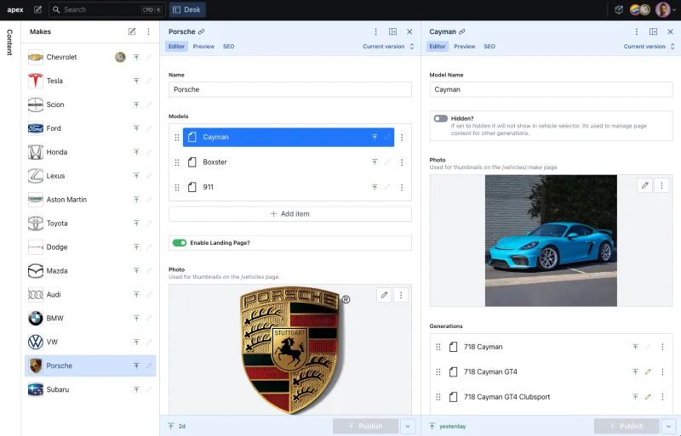Toggle Enable Landing Page switch
Viewport: 681px width, 436px height.
pyautogui.click(x=180, y=243)
